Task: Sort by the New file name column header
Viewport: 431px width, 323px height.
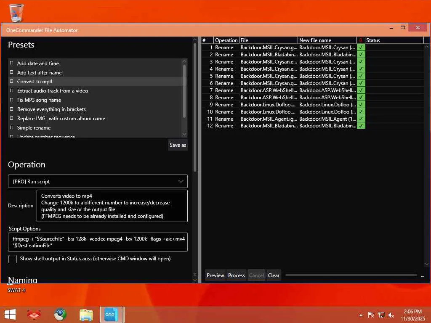Action: [327, 40]
